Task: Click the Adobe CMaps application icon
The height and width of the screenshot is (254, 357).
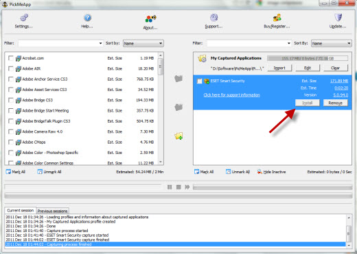Action: 19,142
